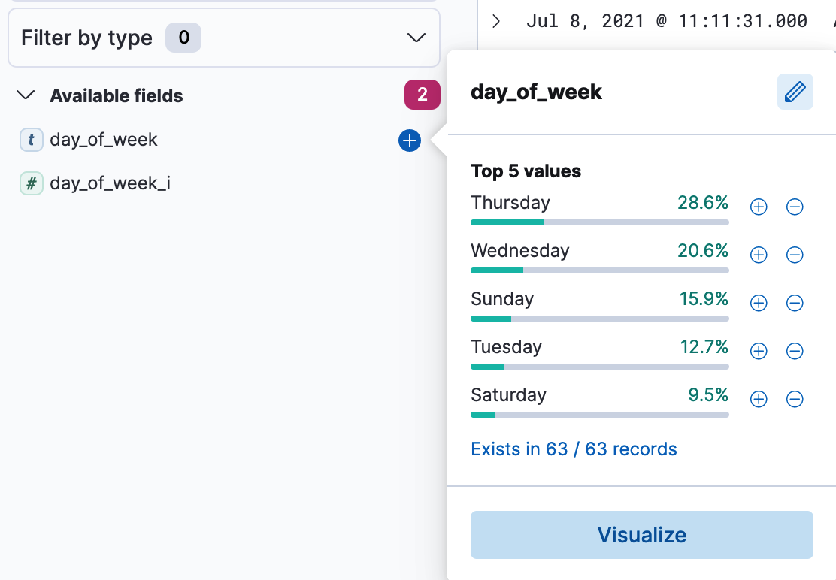Viewport: 836px width, 580px height.
Task: Exclude Wednesday using the minus icon
Action: [x=795, y=255]
